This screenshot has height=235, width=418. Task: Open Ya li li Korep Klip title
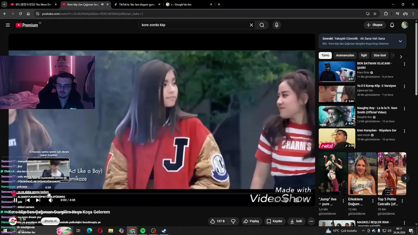(x=377, y=86)
